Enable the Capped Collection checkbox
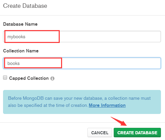 5,77
